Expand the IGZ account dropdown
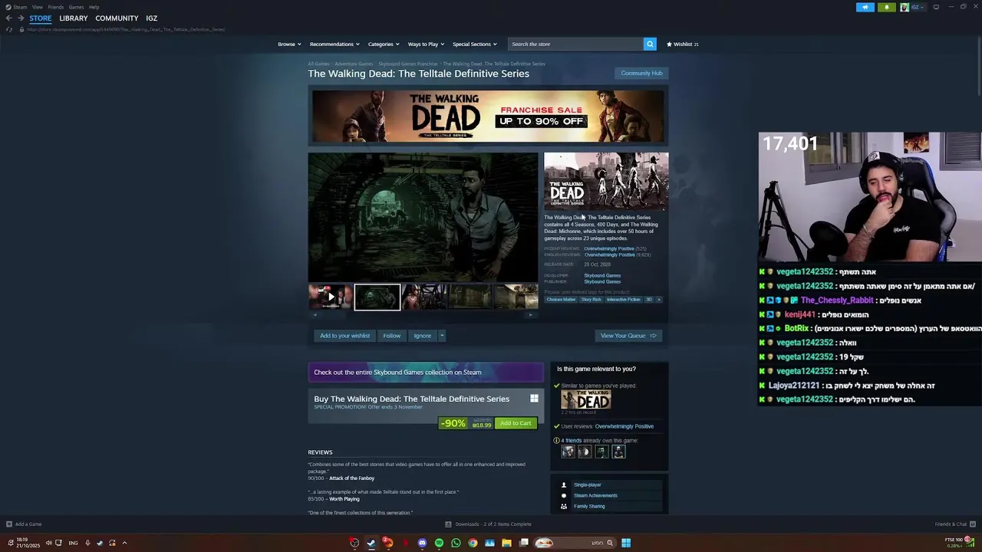Image resolution: width=982 pixels, height=552 pixels. click(918, 7)
